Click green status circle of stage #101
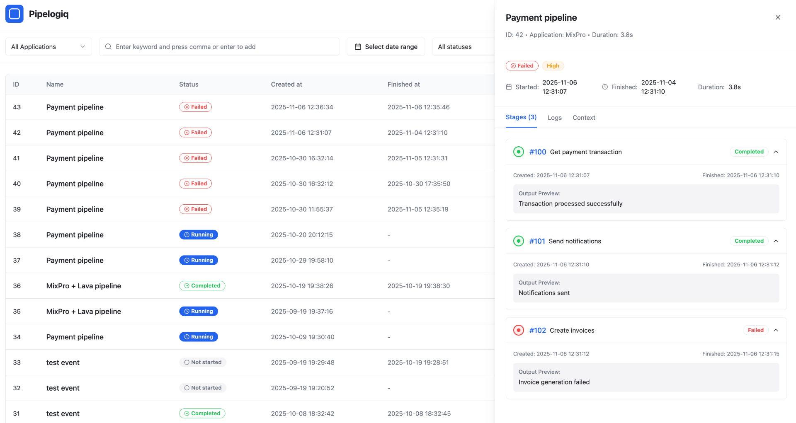The height and width of the screenshot is (423, 796). [518, 241]
